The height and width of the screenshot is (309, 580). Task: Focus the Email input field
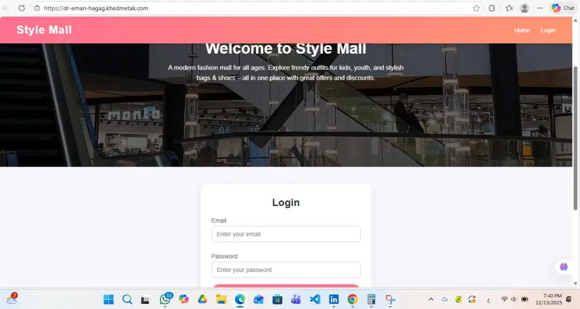point(286,234)
